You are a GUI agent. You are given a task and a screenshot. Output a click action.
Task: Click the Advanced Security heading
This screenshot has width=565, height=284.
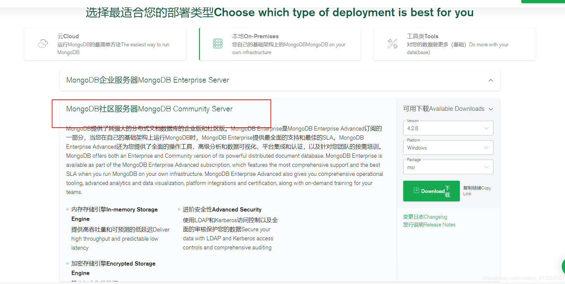[x=222, y=210]
